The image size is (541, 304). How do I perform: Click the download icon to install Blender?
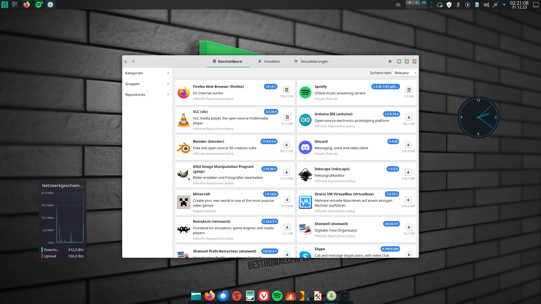click(287, 145)
